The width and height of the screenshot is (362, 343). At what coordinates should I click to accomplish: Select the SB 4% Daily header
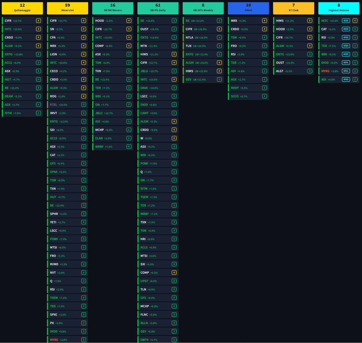pyautogui.click(x=158, y=8)
